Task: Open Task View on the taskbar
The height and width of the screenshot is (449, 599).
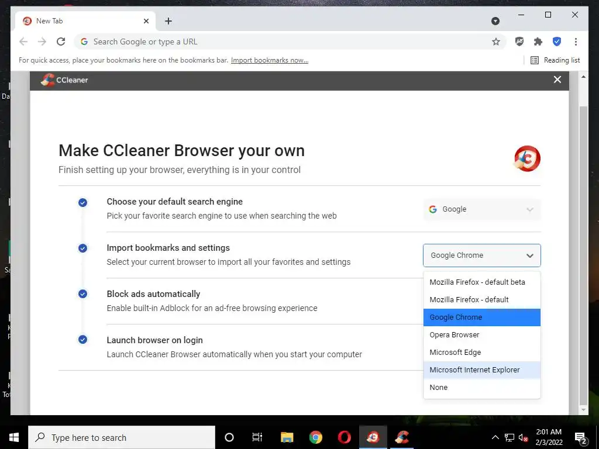Action: [x=257, y=437]
